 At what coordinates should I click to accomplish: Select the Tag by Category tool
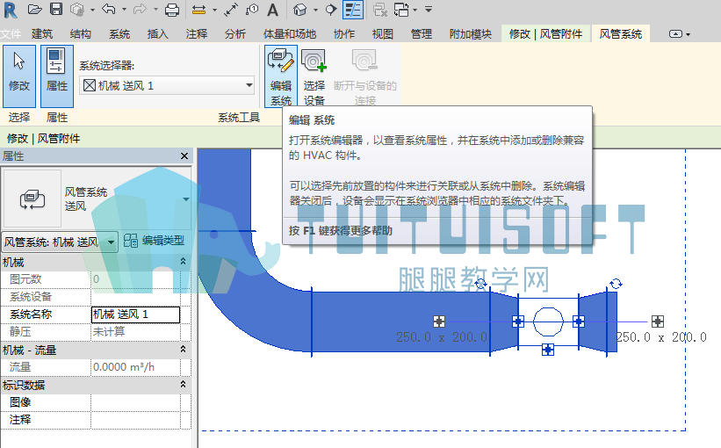click(x=252, y=9)
